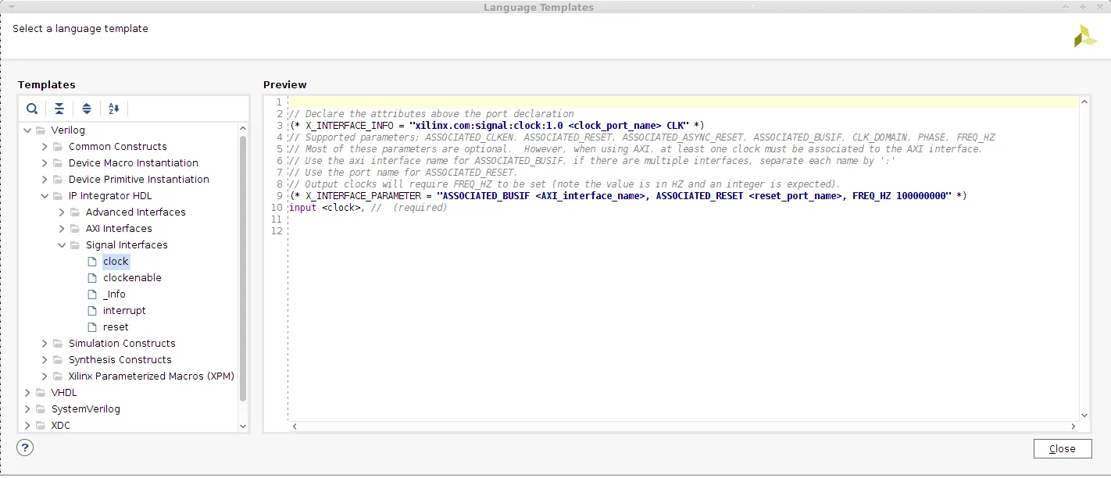The width and height of the screenshot is (1111, 478).
Task: Open the window menu arrow in titlebar
Action: click(11, 7)
